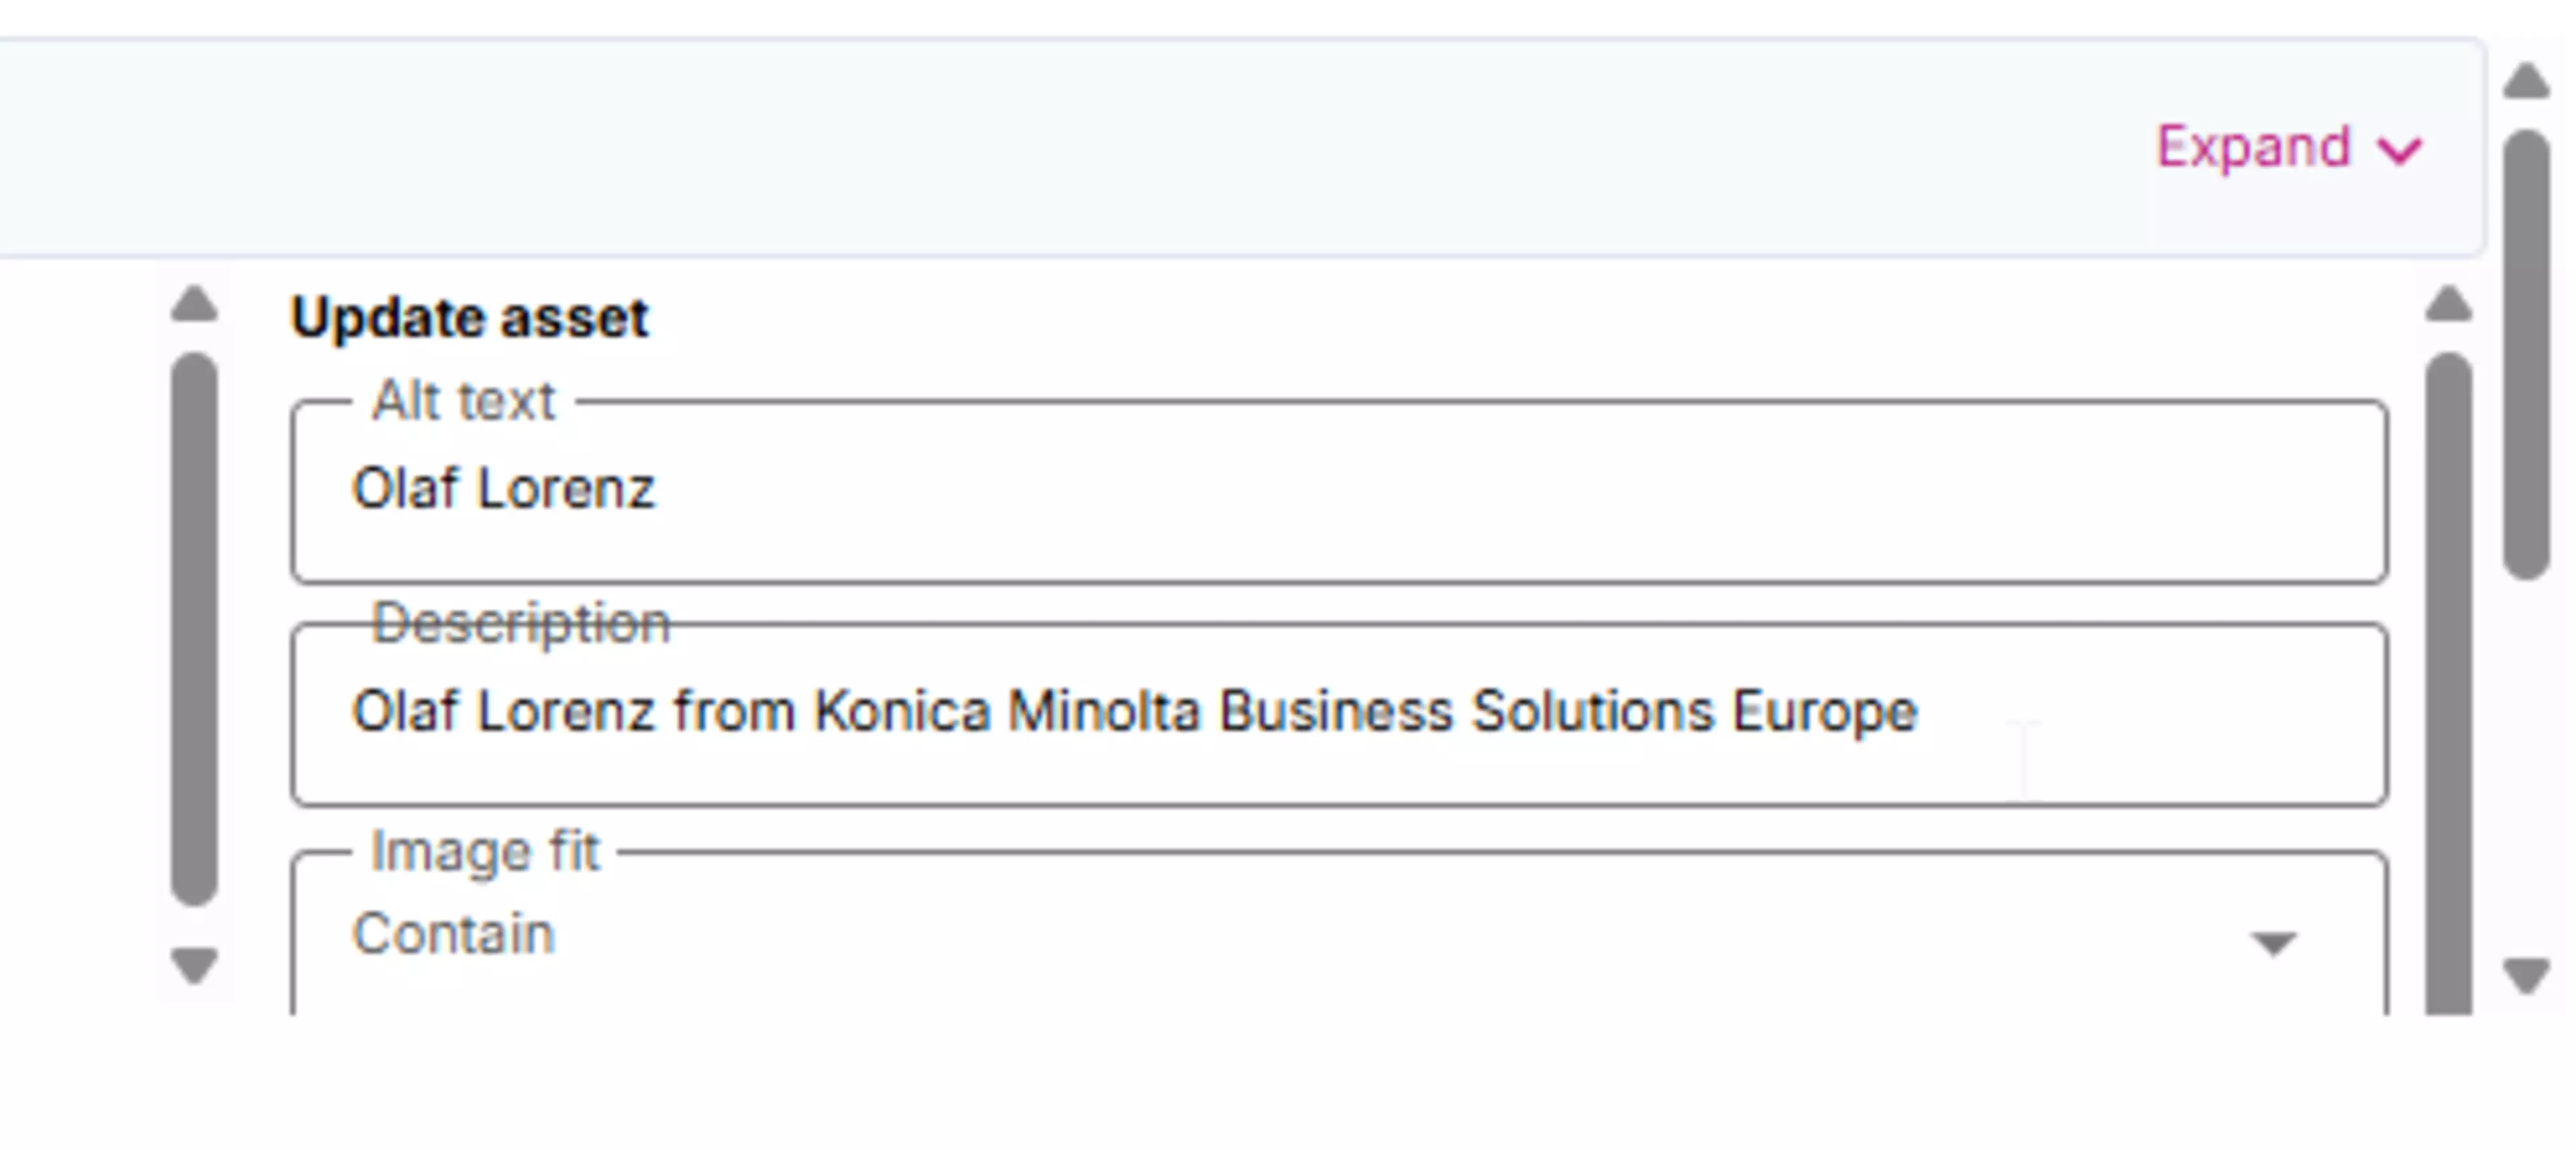This screenshot has width=2576, height=1150.
Task: Click the outermost right scrollbar thumb
Action: 2526,350
